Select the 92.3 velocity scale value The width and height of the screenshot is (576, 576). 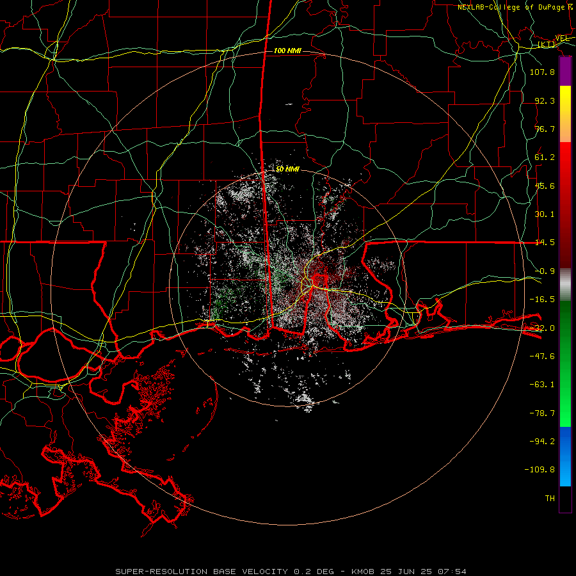click(x=545, y=100)
